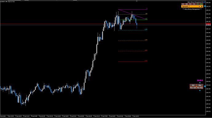The image size is (212, 118).
Task: Click the blue graduation-cap expert advisor icon
Action: (x=204, y=2)
